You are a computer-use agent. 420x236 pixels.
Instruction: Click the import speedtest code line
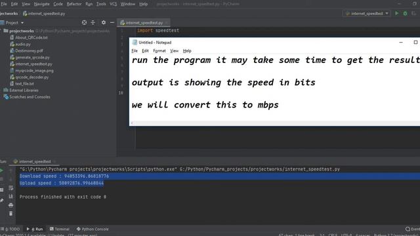click(x=158, y=31)
